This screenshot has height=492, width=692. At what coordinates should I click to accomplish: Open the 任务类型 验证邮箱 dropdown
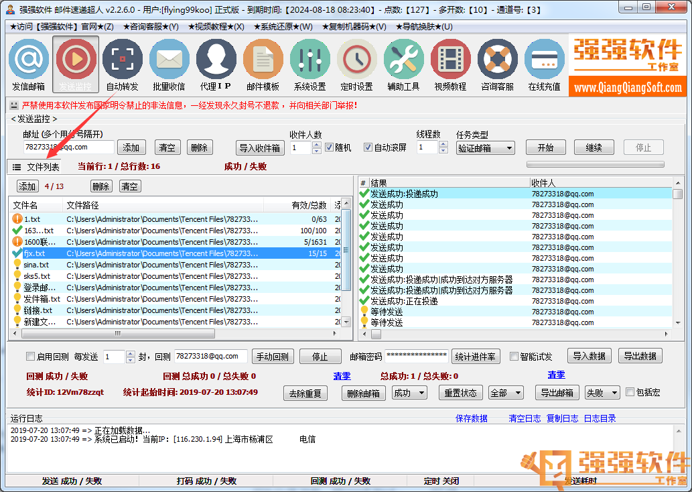coord(486,148)
